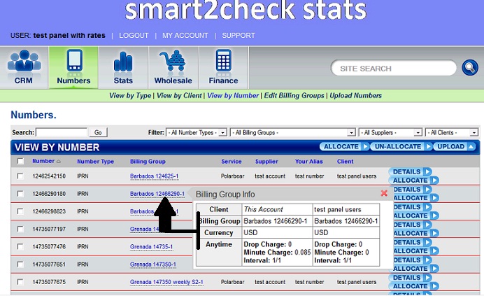Screen dimensions: 484x296
Task: Click DETAILS for number 14735077675
Action: [x=410, y=278]
